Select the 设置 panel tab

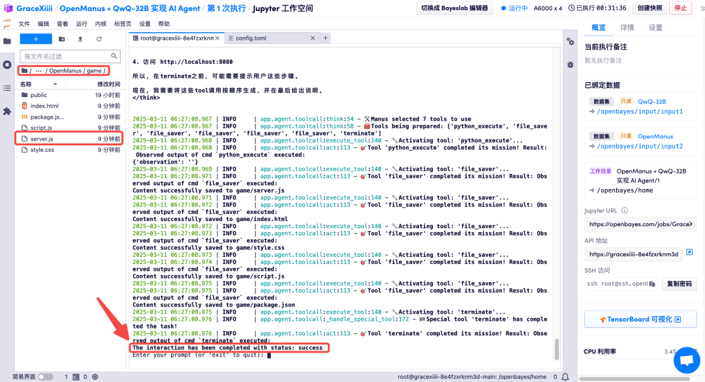pos(655,27)
